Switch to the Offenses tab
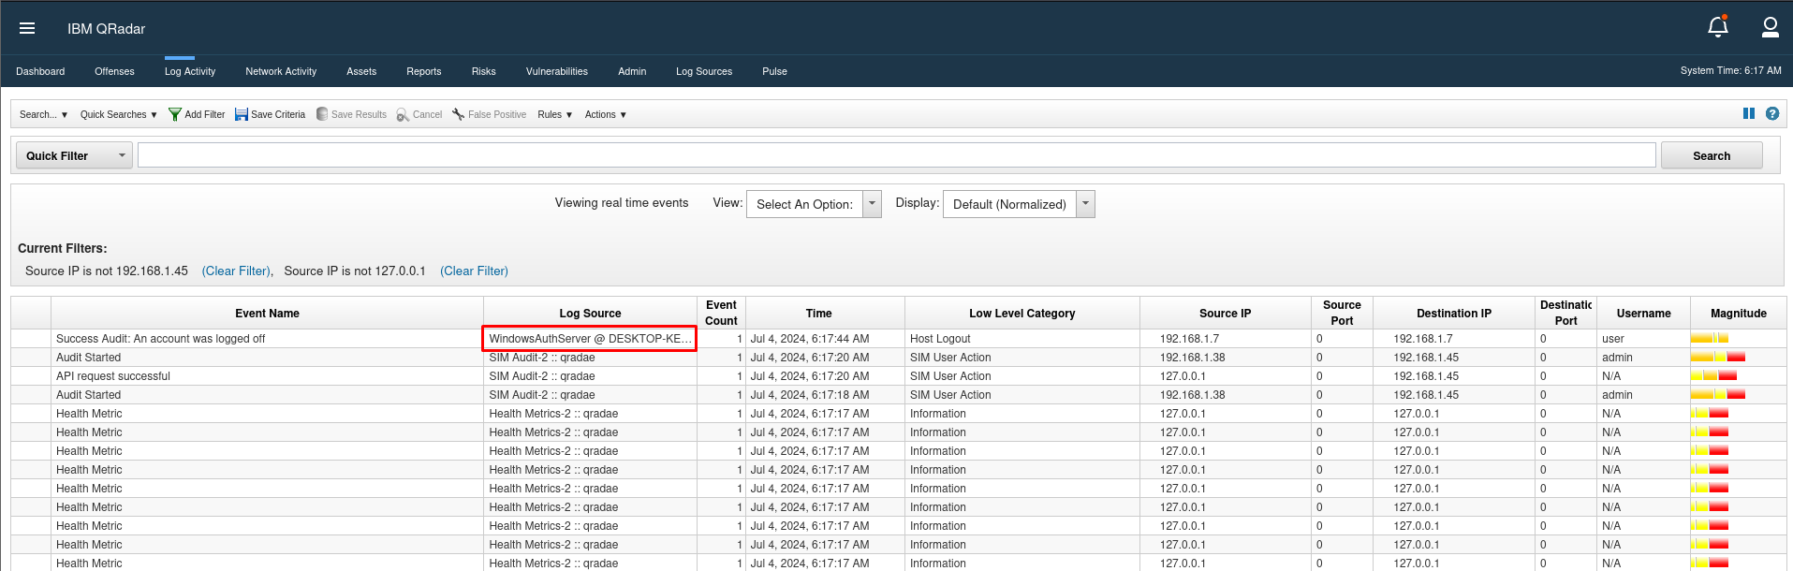The height and width of the screenshot is (571, 1793). pyautogui.click(x=114, y=71)
